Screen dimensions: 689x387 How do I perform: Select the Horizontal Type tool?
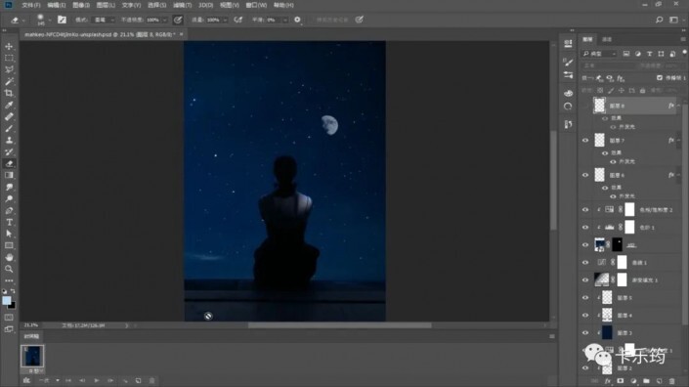point(9,222)
